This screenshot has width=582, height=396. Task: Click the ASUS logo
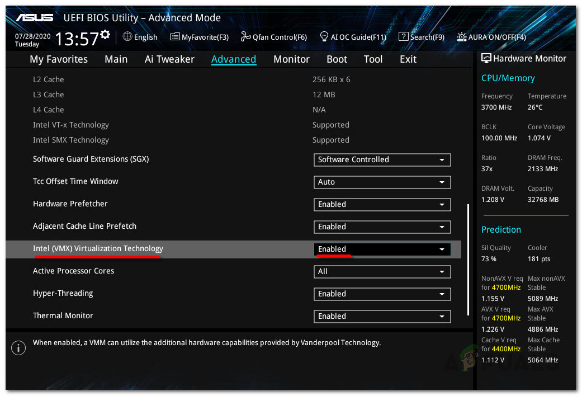click(35, 17)
